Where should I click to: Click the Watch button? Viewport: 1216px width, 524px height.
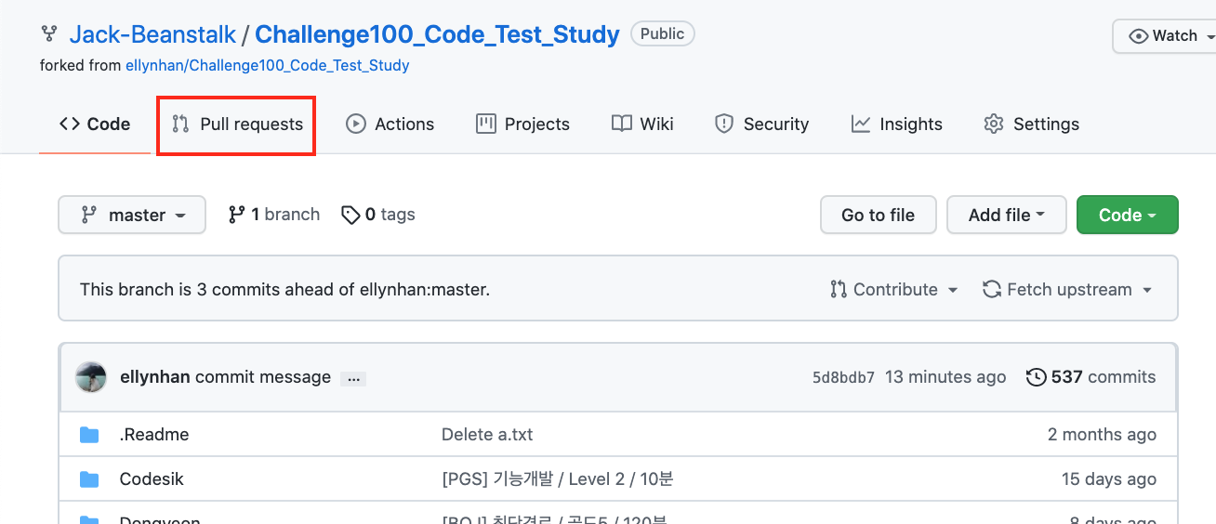(x=1165, y=36)
